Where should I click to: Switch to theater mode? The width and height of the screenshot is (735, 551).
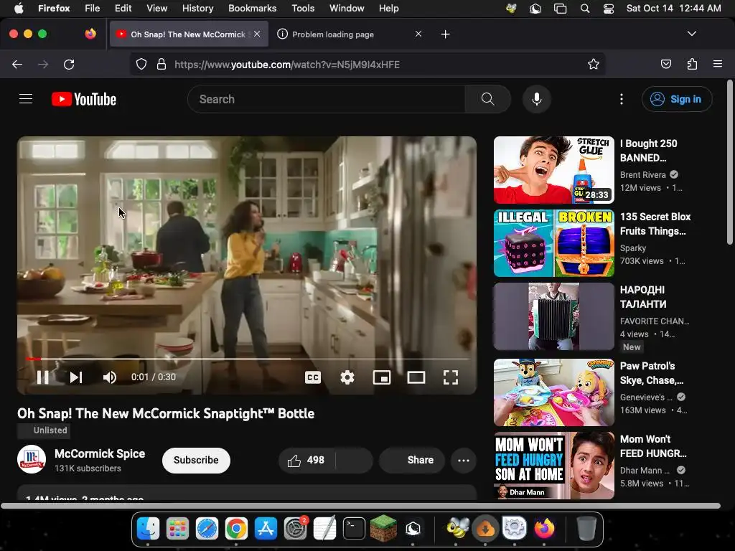point(416,377)
